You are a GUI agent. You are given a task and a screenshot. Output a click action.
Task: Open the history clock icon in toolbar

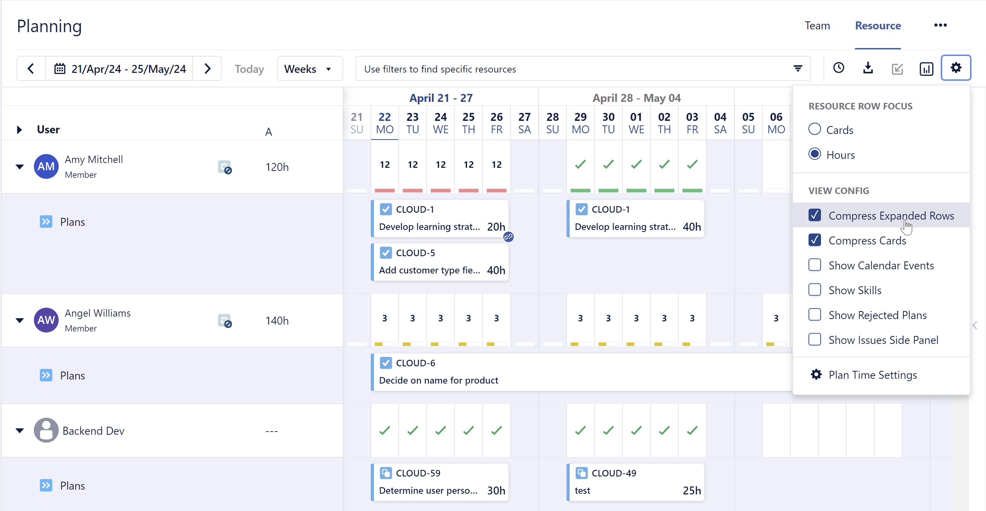(x=839, y=68)
